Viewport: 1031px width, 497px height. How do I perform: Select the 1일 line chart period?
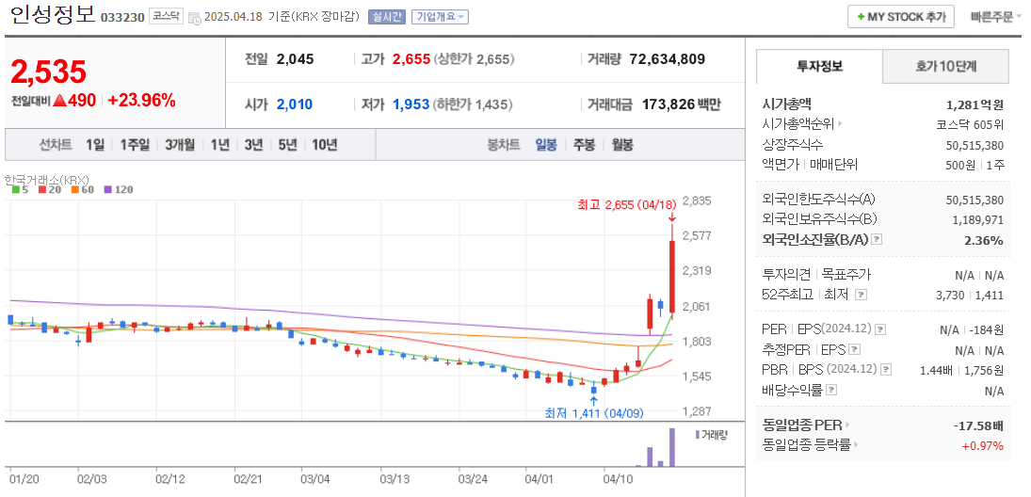pos(95,145)
